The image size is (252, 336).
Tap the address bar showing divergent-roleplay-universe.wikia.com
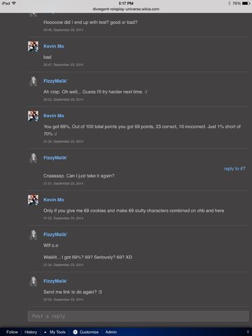(126, 9)
